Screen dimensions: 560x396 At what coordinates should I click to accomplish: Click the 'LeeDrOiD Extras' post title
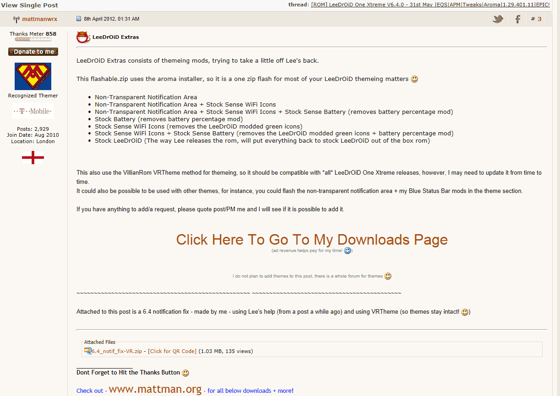pos(116,37)
